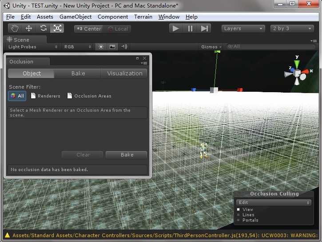Viewport: 322px width, 242px height.
Task: Click the Unity logo in title bar
Action: pos(7,6)
